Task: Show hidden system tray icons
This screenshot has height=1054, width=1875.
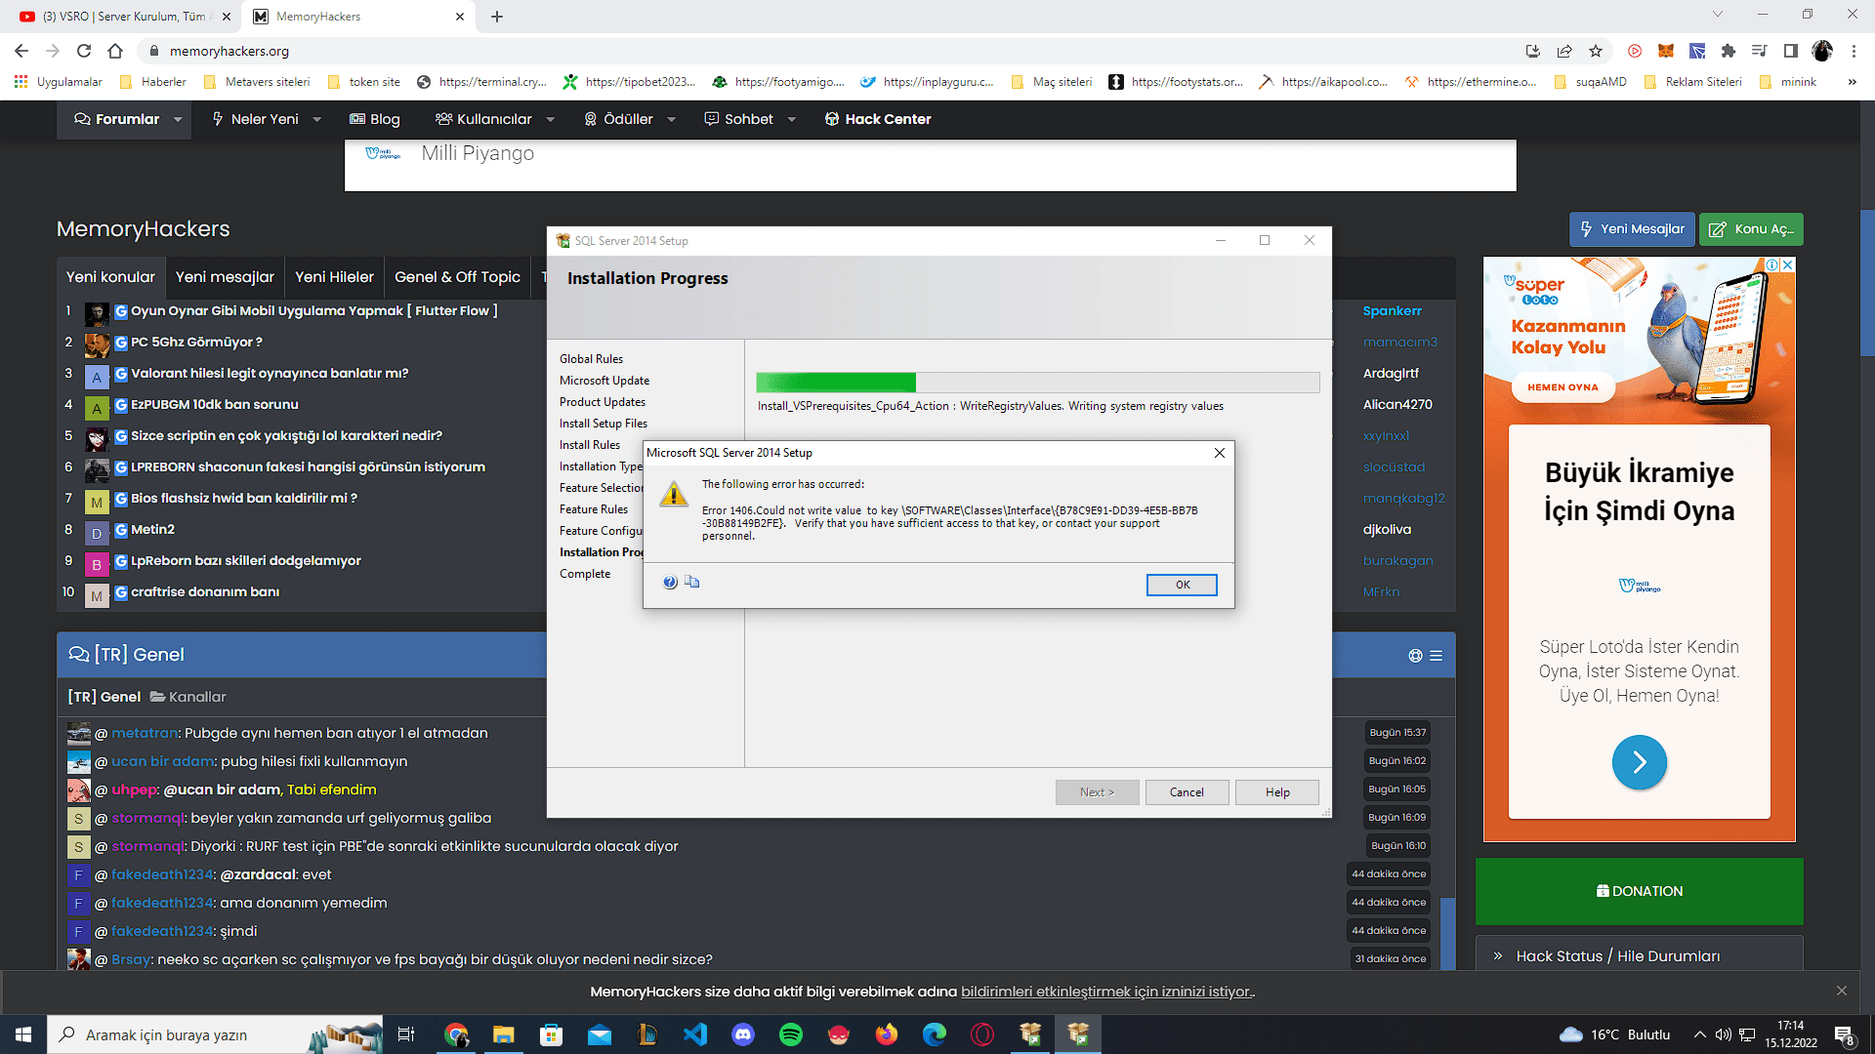Action: pyautogui.click(x=1699, y=1034)
